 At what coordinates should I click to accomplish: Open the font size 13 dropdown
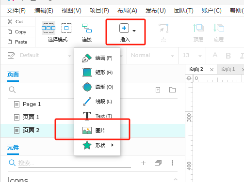pos(192,56)
